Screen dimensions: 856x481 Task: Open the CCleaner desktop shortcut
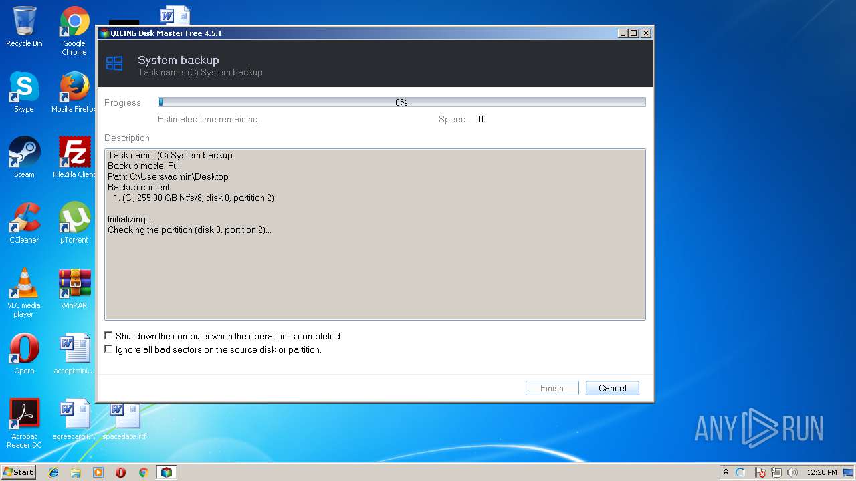point(24,224)
